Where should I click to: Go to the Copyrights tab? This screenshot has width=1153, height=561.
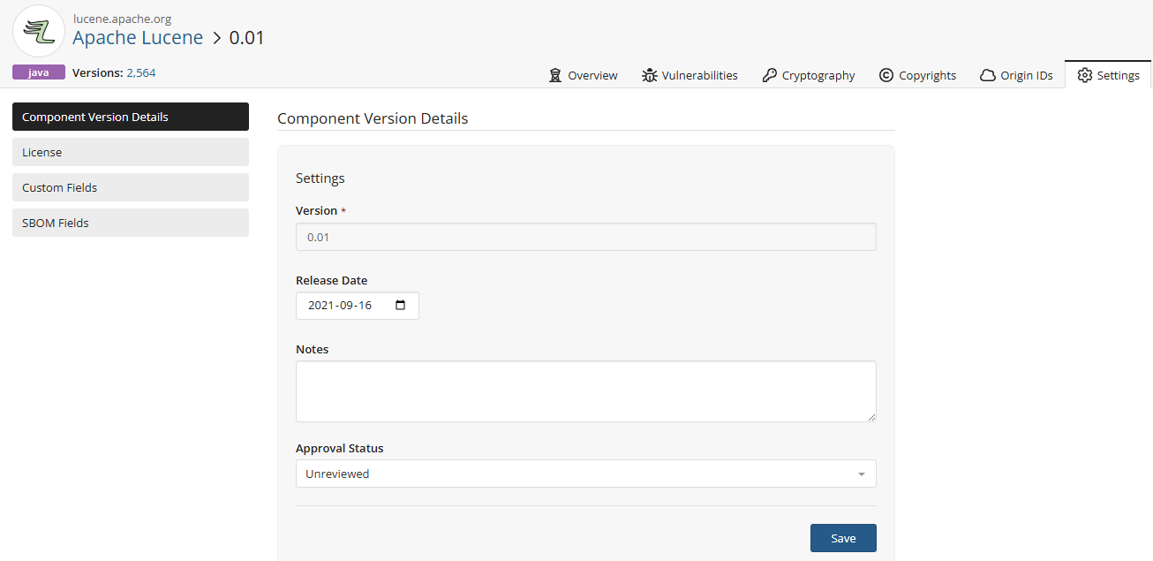point(917,75)
